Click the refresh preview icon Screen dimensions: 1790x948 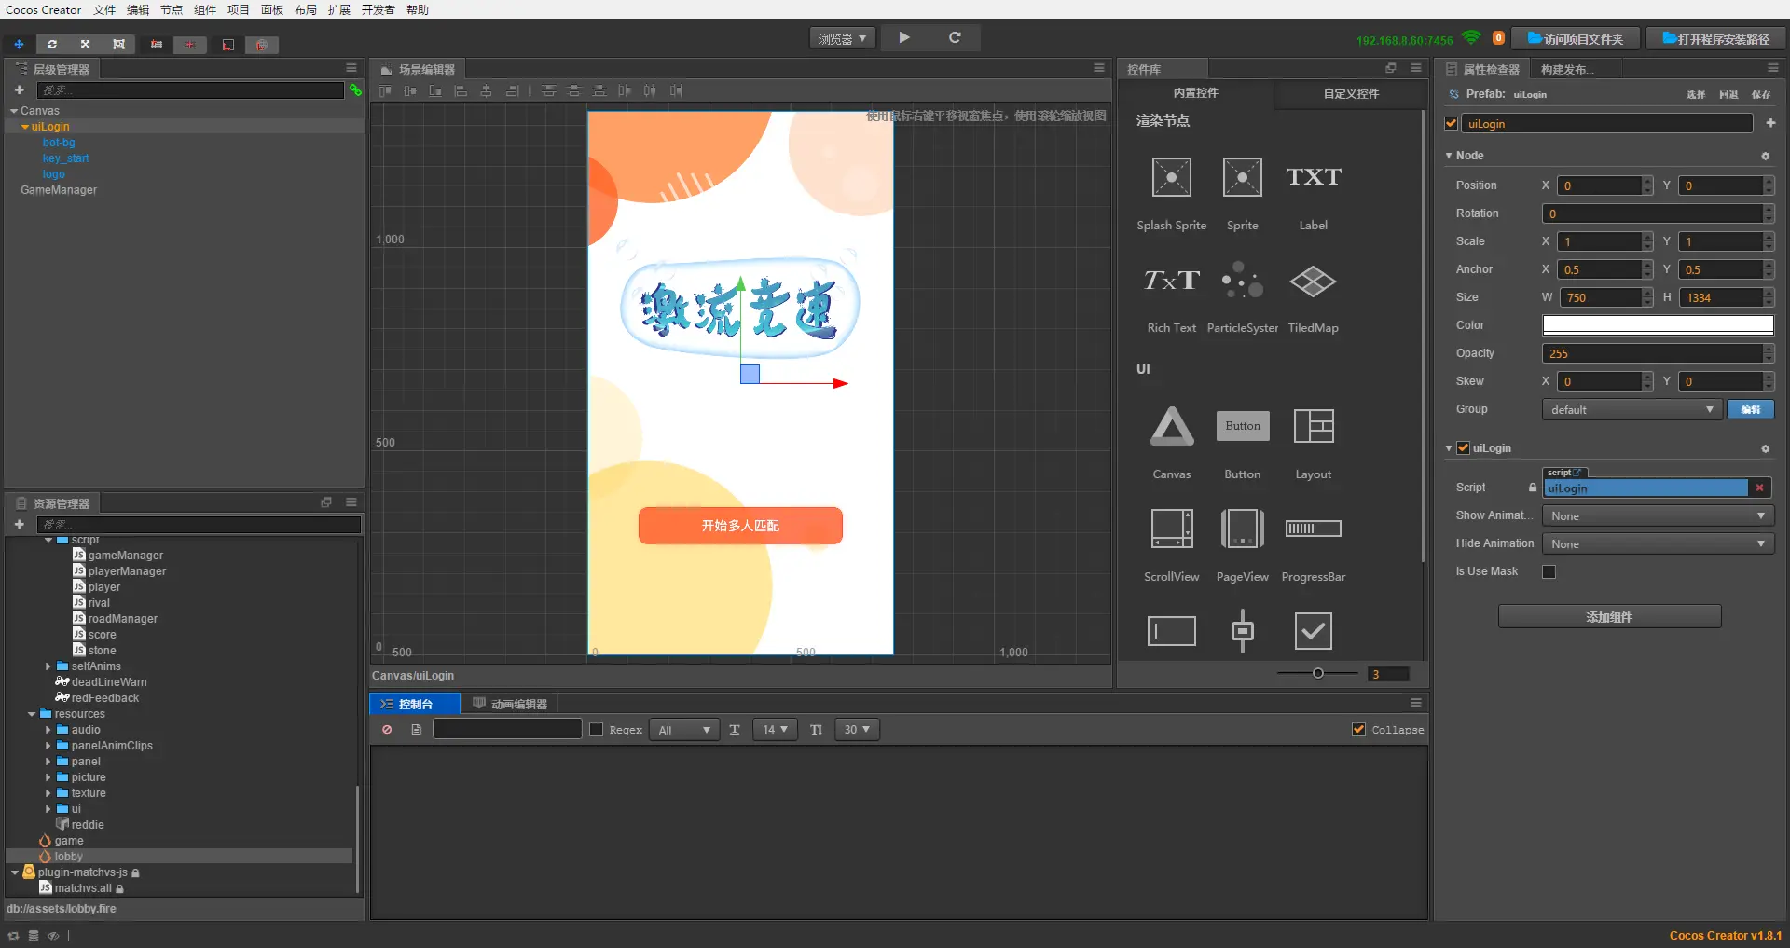[955, 37]
